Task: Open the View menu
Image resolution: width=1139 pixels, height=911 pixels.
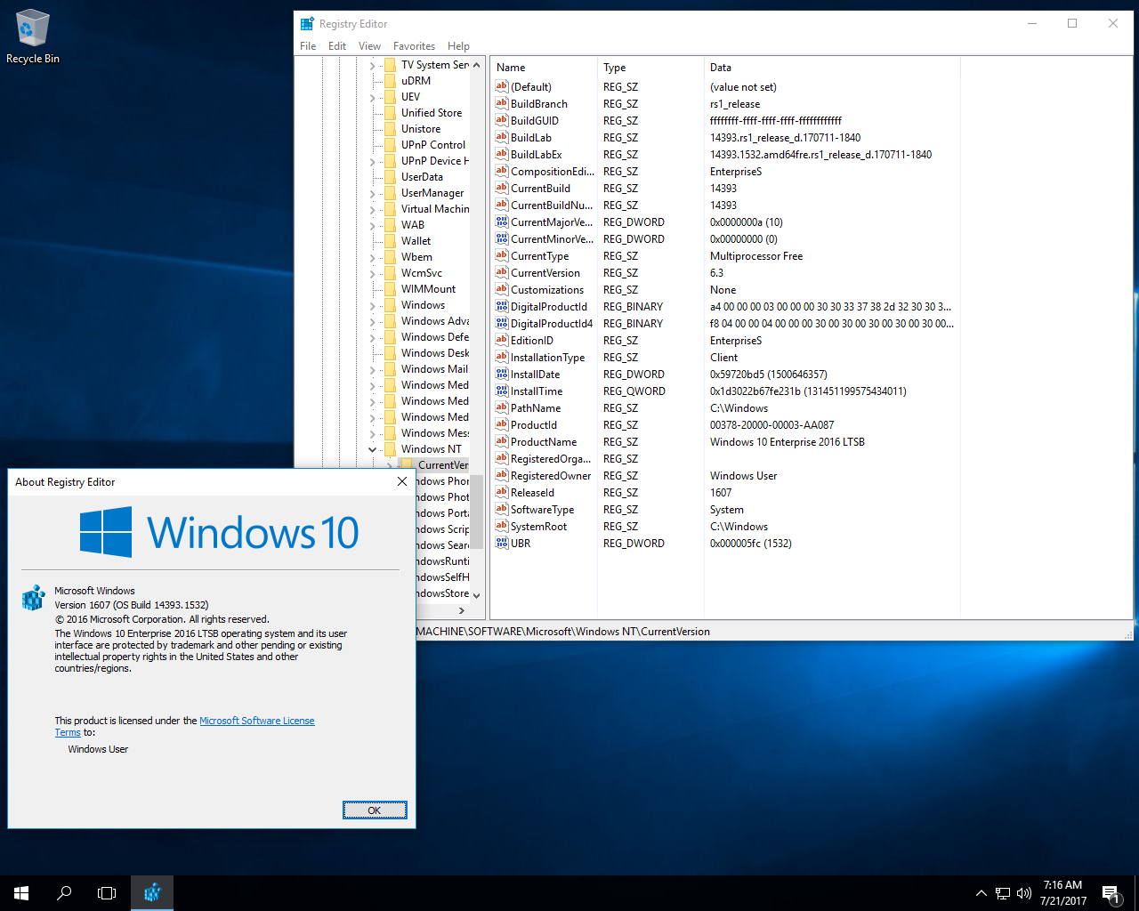Action: tap(369, 46)
